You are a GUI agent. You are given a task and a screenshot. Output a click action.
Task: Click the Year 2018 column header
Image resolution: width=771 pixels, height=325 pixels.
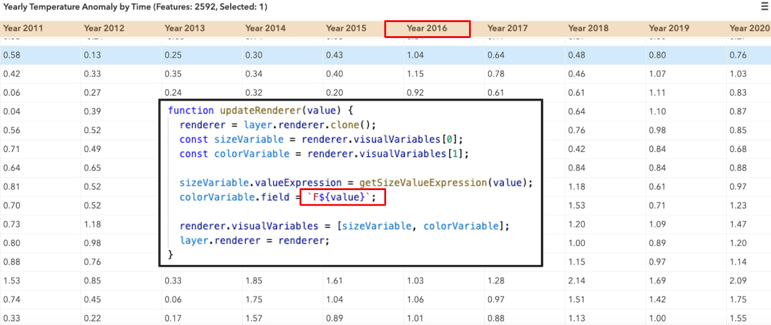point(588,28)
